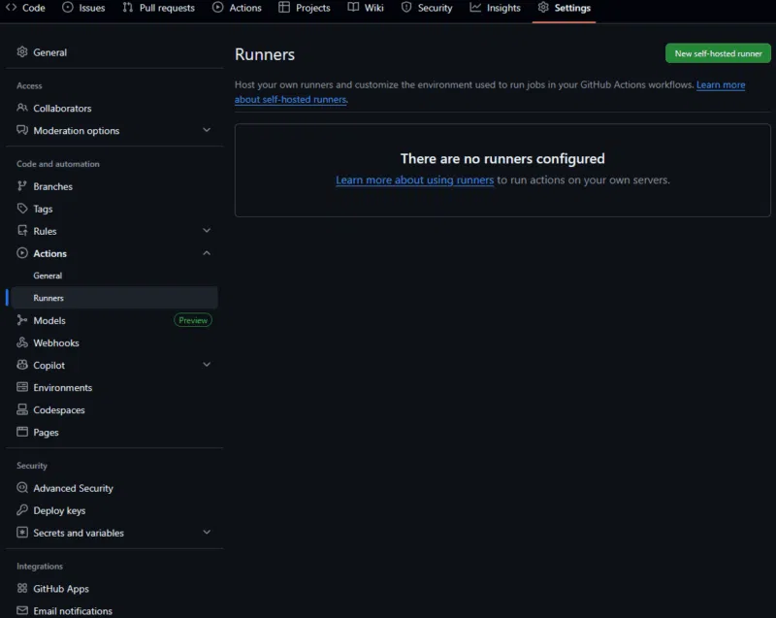Click the Preview badge beside Models
The width and height of the screenshot is (776, 618).
click(193, 320)
